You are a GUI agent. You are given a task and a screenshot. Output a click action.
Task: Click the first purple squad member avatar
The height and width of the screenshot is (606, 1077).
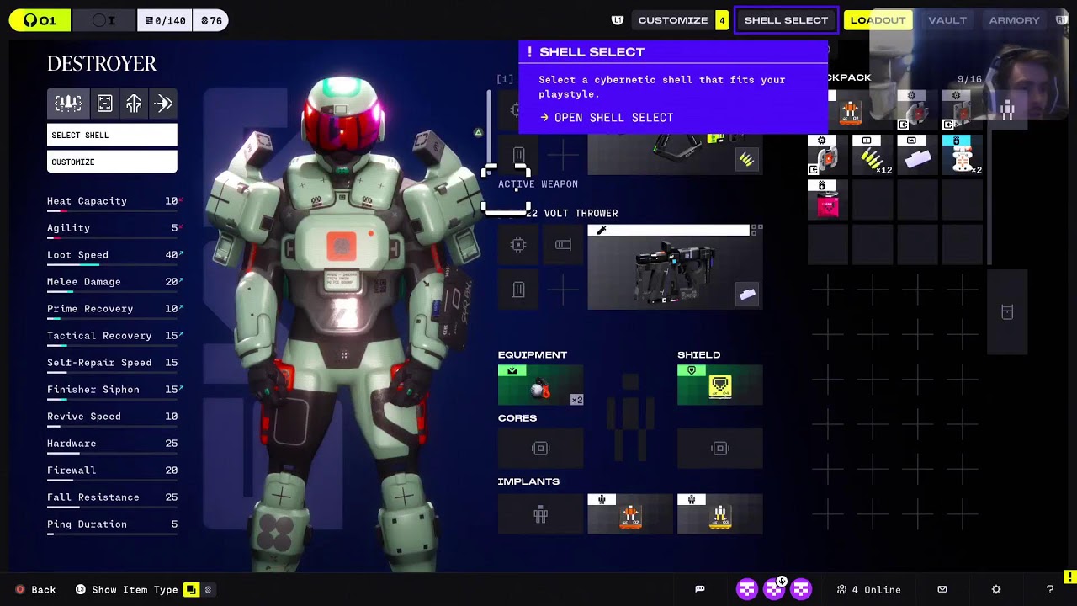tap(747, 589)
